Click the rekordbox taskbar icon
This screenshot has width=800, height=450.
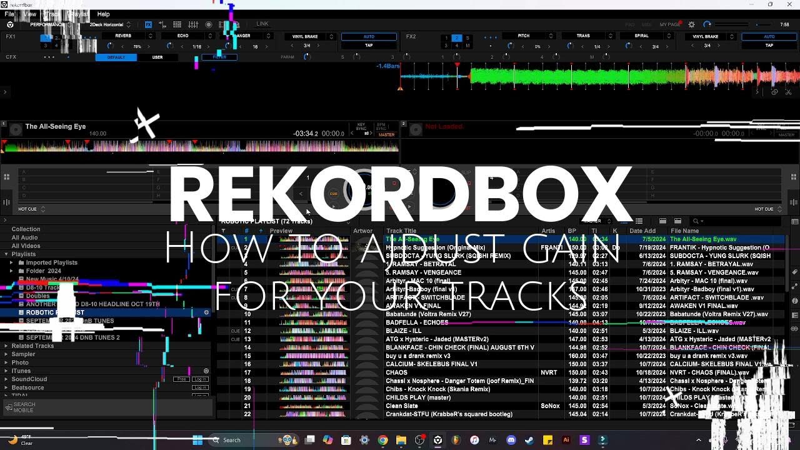[437, 440]
